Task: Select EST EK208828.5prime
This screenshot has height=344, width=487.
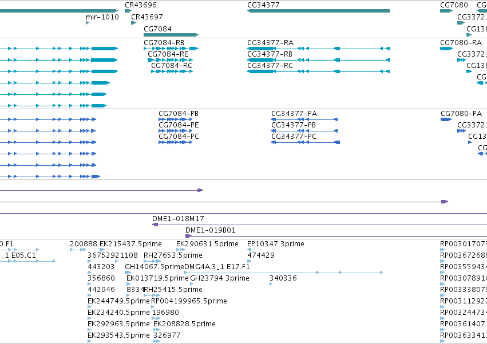Action: pyautogui.click(x=184, y=324)
